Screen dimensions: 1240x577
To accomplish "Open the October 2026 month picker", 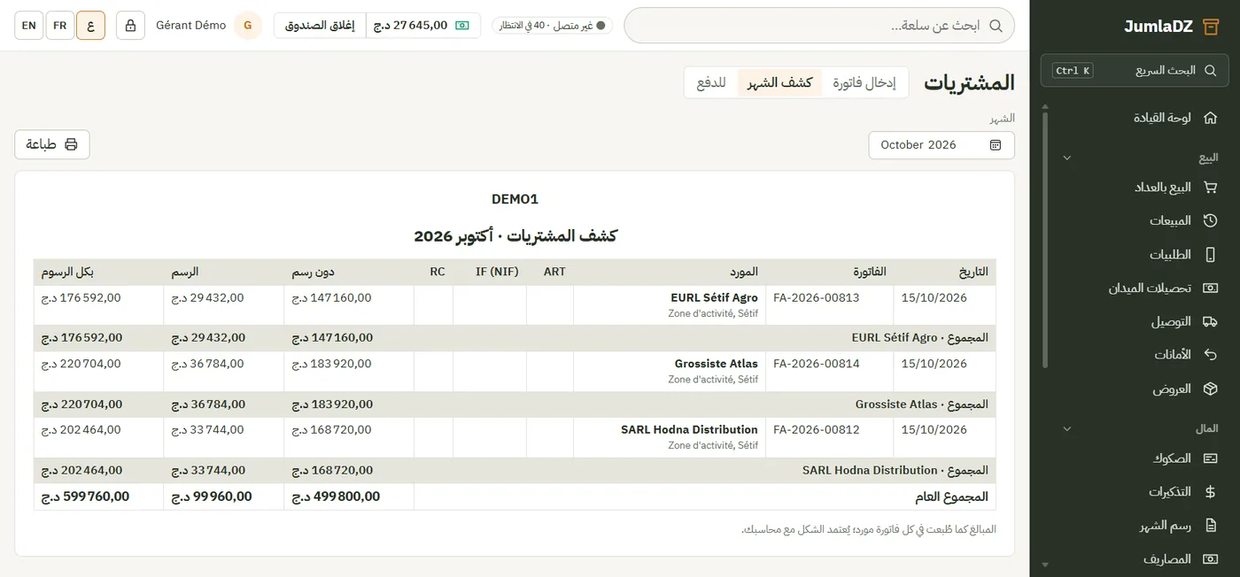I will pos(942,145).
